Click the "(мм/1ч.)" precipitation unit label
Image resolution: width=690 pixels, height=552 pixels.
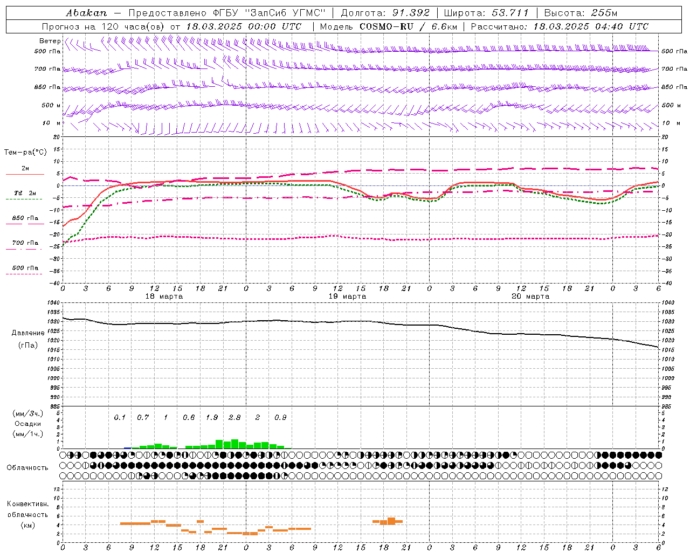click(28, 434)
